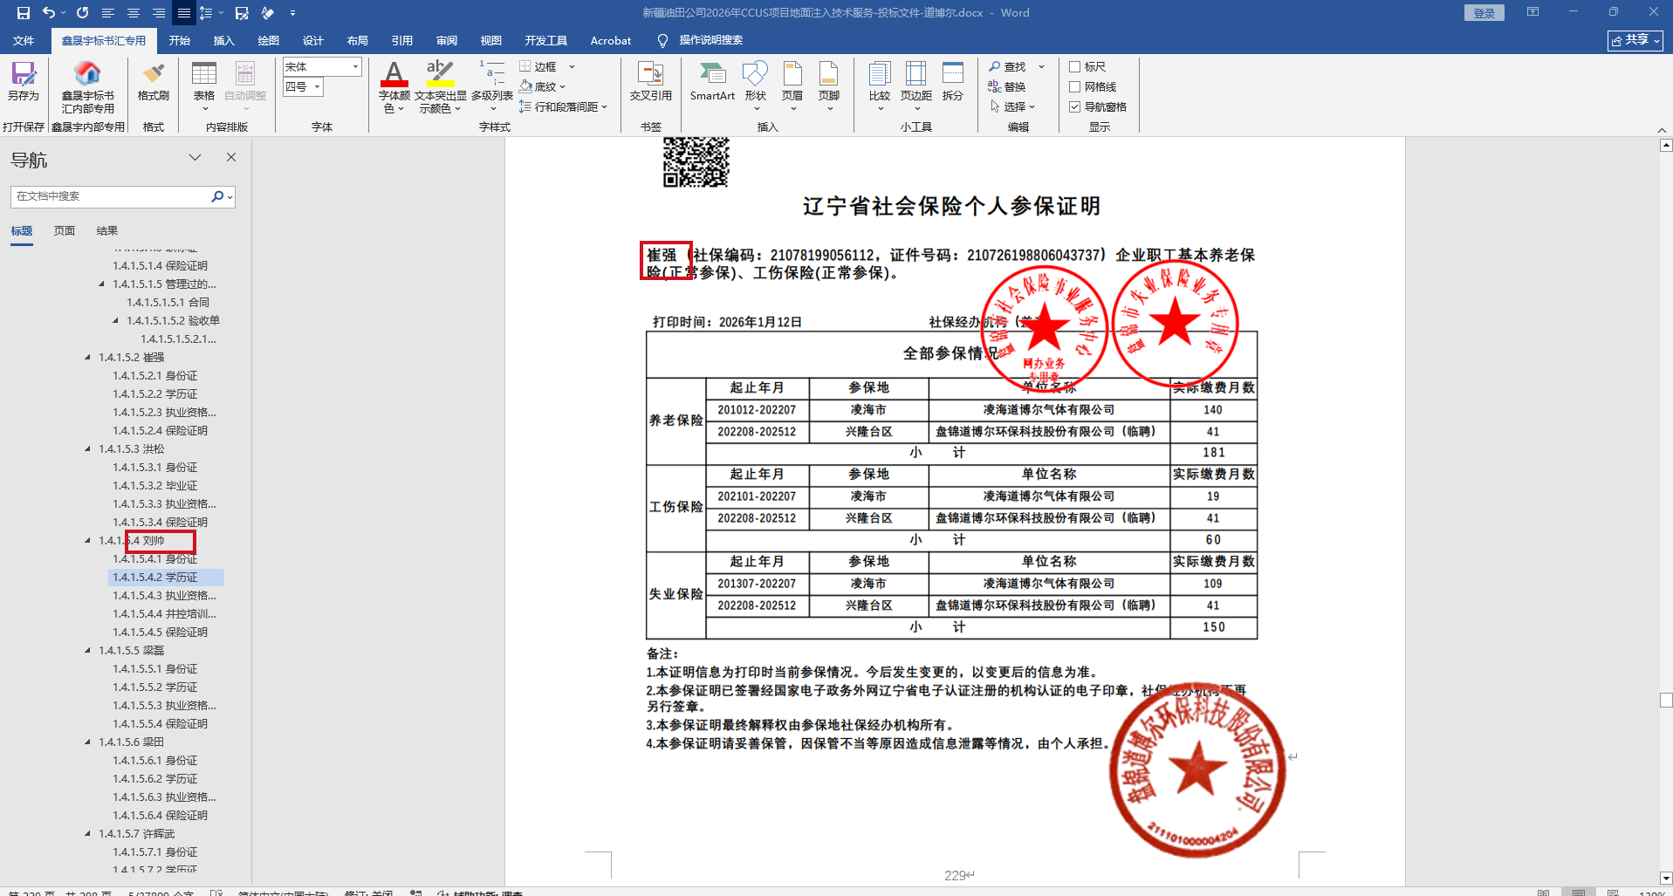Click the 替换 replace icon
The image size is (1673, 896).
coord(1007,86)
